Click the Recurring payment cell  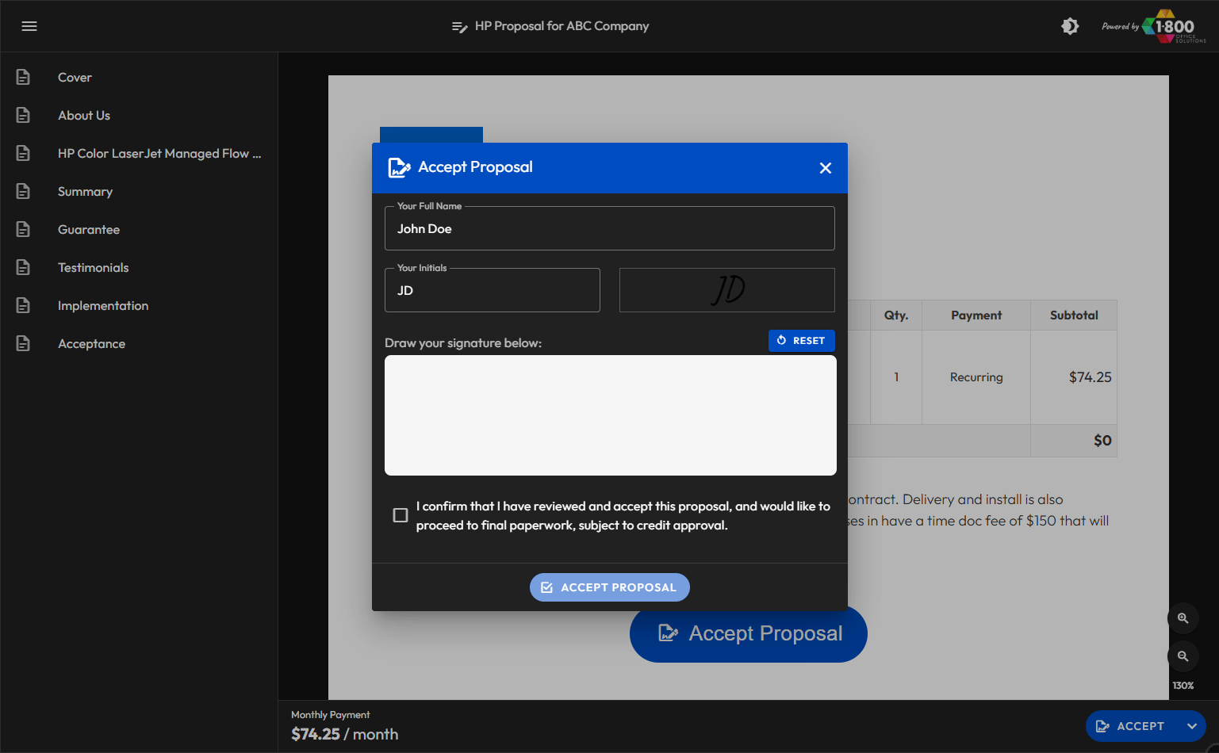tap(976, 377)
